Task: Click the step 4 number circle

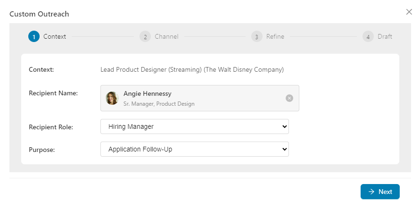Action: click(368, 36)
